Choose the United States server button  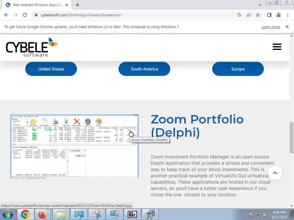point(51,69)
